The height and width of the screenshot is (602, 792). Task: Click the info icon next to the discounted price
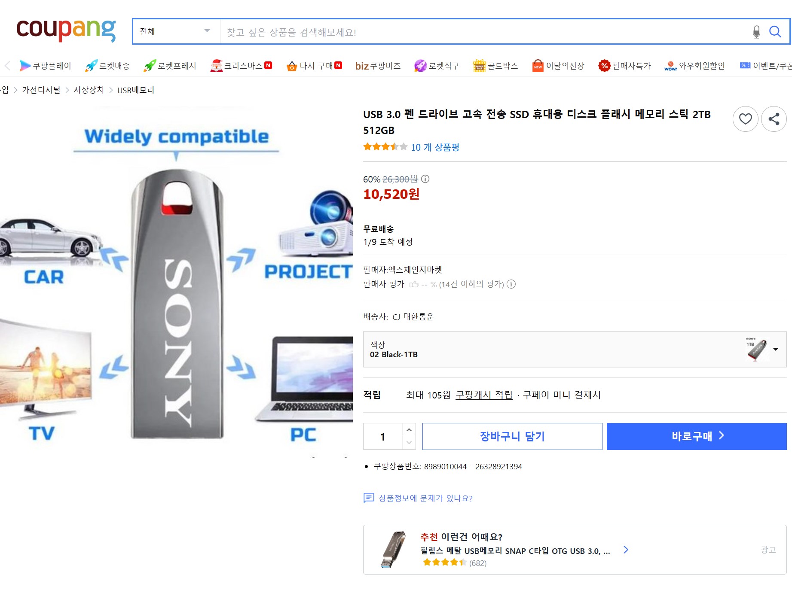pos(425,179)
